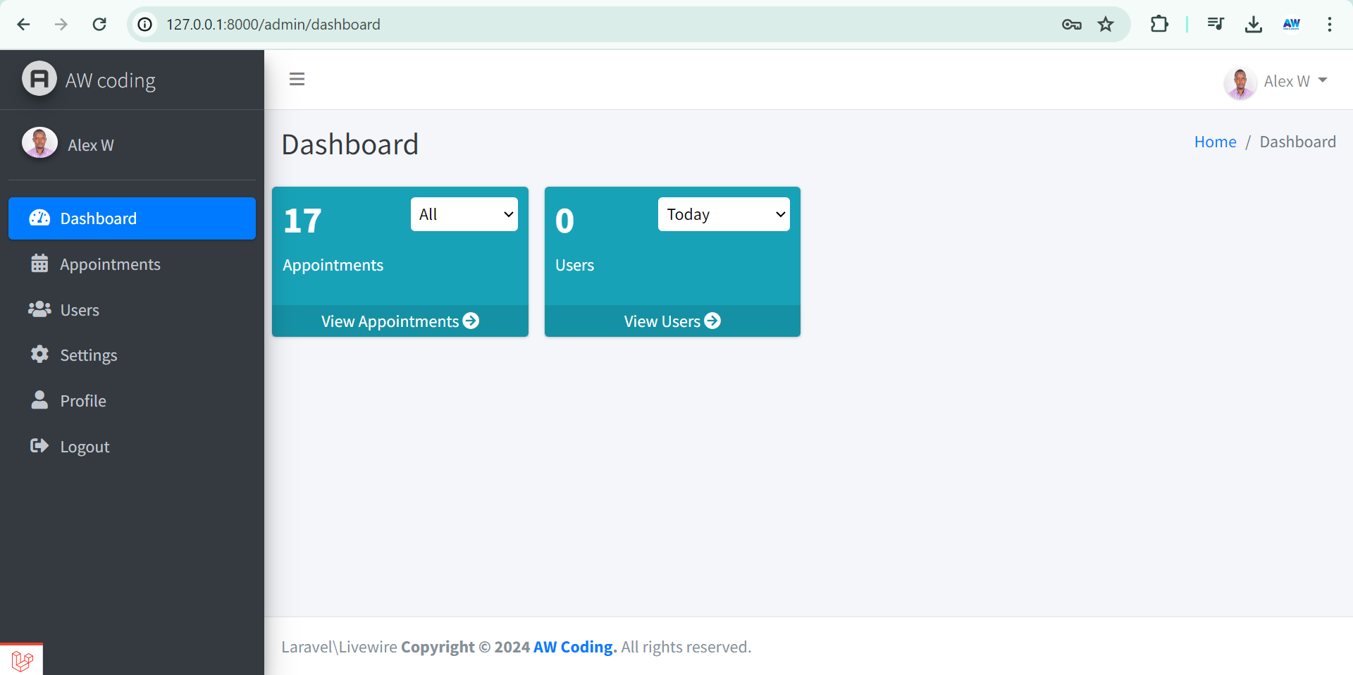
Task: Open Appointments in the sidebar
Action: 110,264
